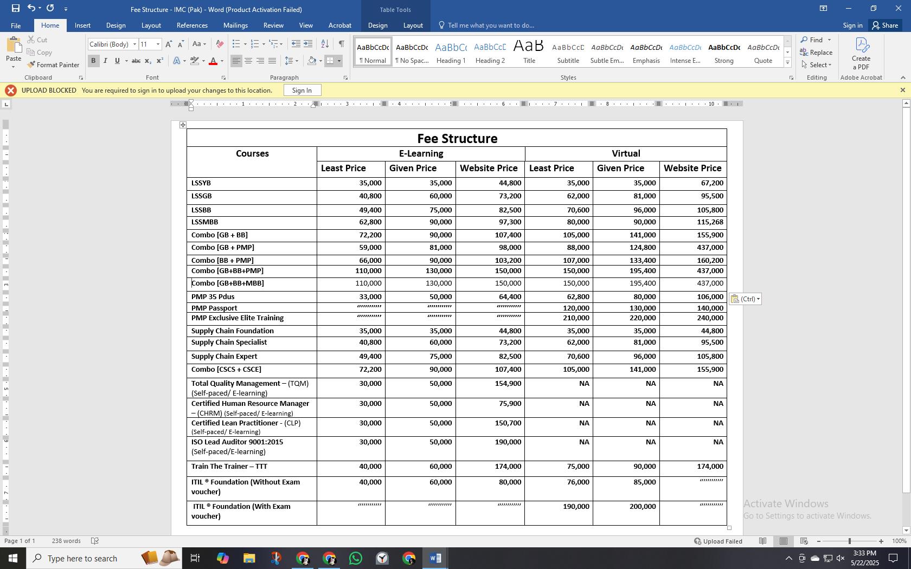
Task: Open the Borders dropdown arrow
Action: 339,61
